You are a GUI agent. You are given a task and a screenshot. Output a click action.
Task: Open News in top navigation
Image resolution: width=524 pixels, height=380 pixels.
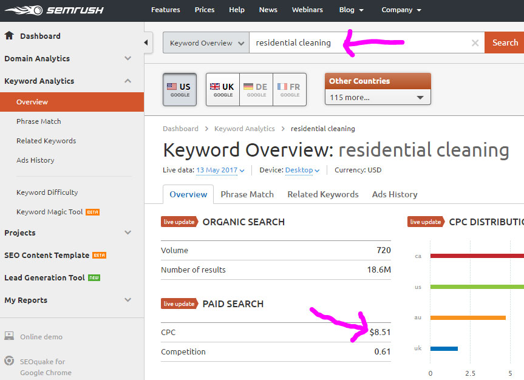point(268,10)
